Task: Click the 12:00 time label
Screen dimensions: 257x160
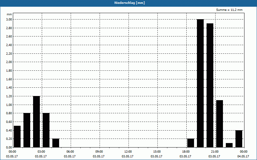Action: pos(129,152)
